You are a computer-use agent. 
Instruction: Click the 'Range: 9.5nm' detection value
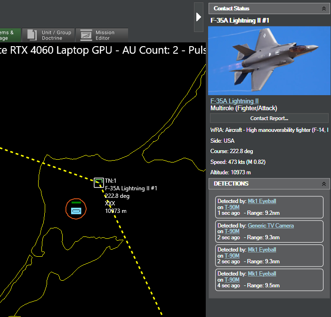263,285
